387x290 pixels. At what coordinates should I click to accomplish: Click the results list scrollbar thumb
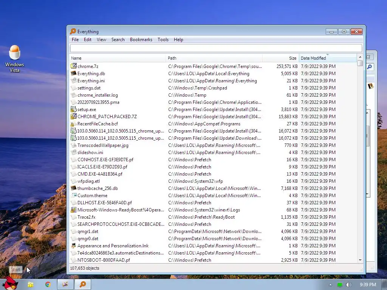click(x=360, y=63)
